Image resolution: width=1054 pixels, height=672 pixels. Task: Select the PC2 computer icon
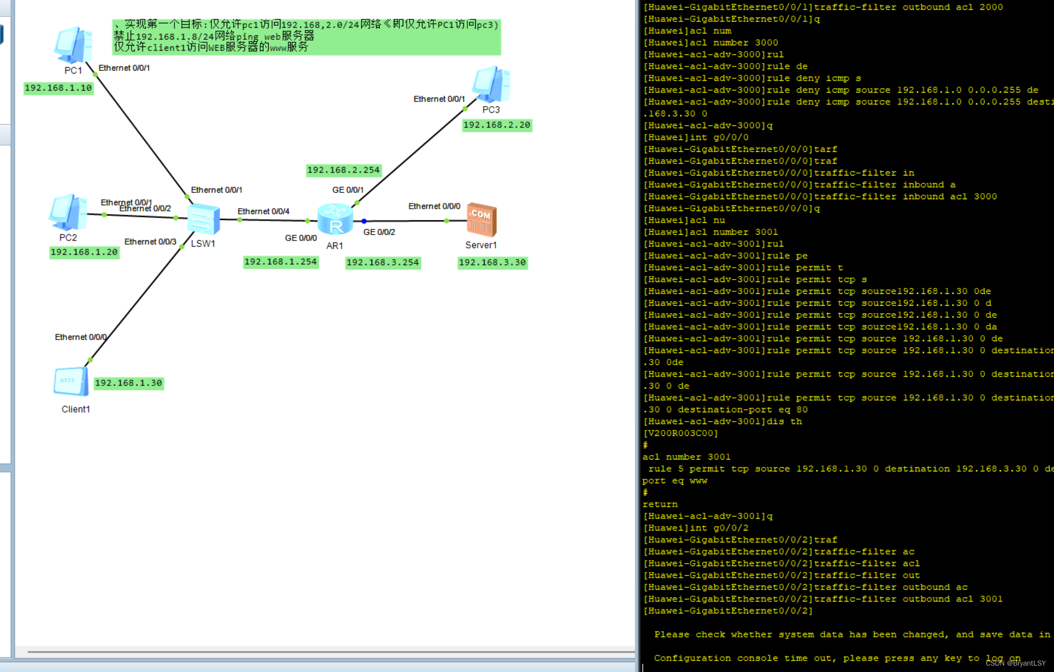pos(68,212)
